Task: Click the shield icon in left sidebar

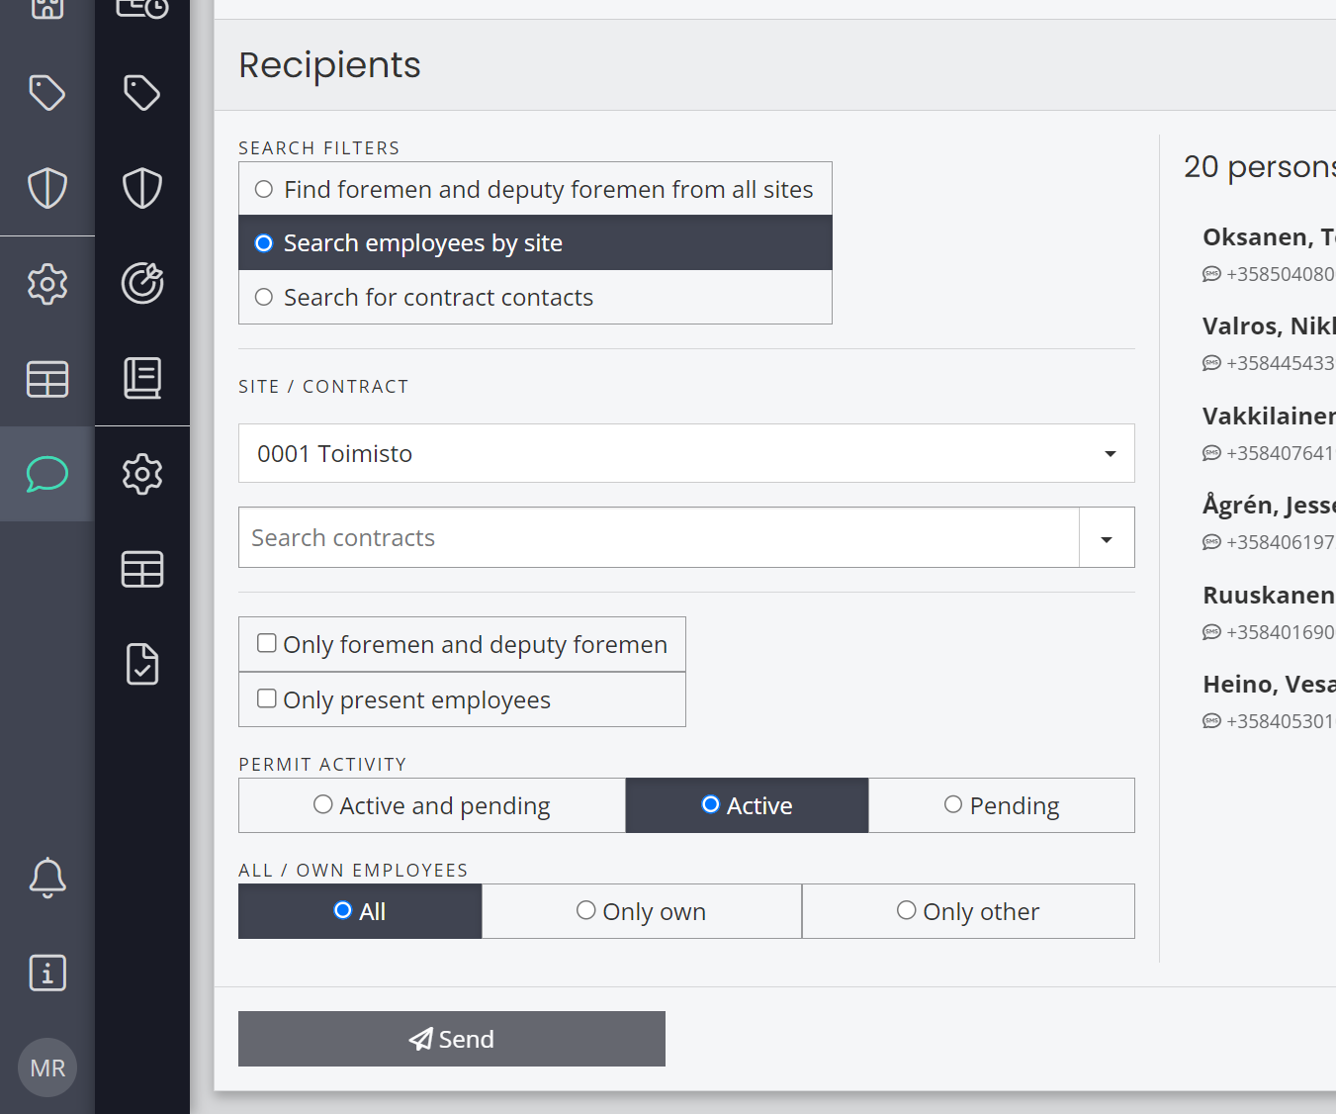Action: (47, 188)
